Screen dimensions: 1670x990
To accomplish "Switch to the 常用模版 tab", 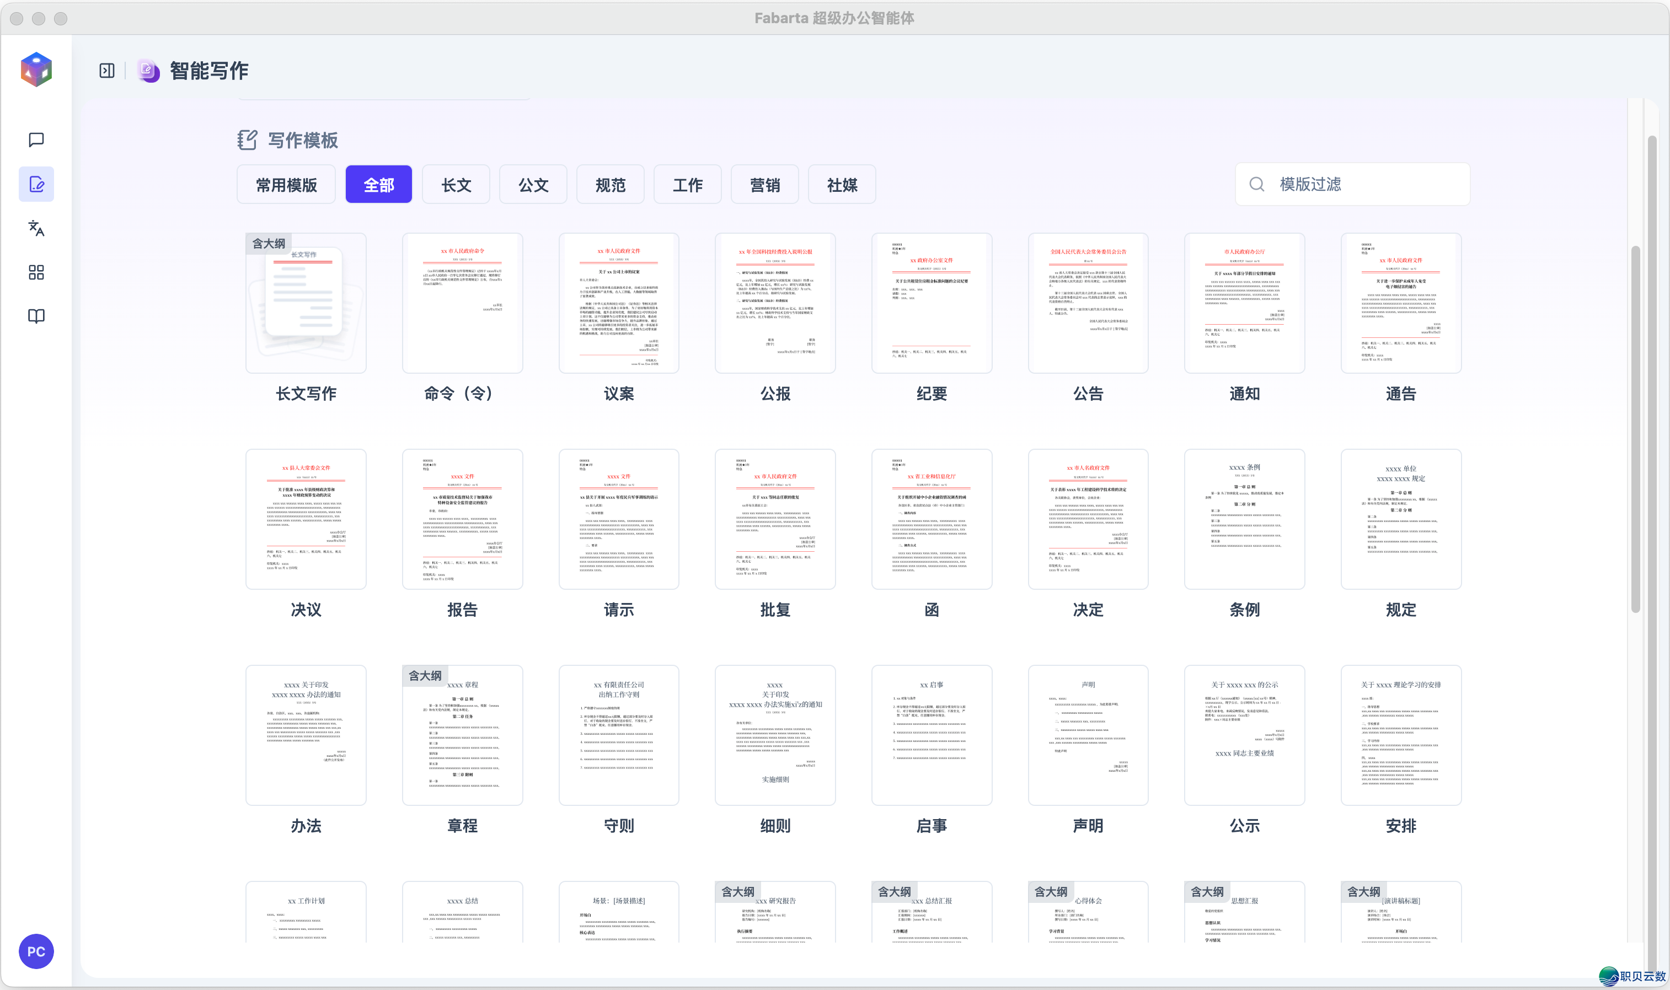I will tap(286, 185).
